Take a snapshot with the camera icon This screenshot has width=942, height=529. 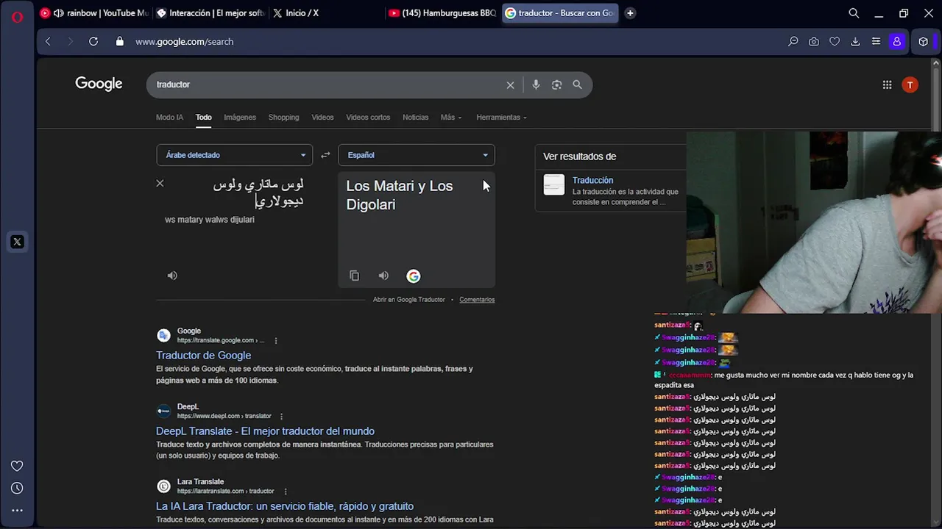click(814, 42)
